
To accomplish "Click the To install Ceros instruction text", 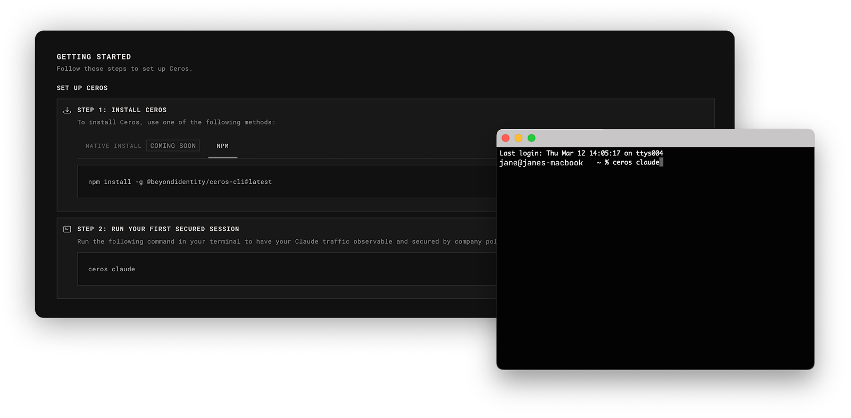I will [176, 122].
